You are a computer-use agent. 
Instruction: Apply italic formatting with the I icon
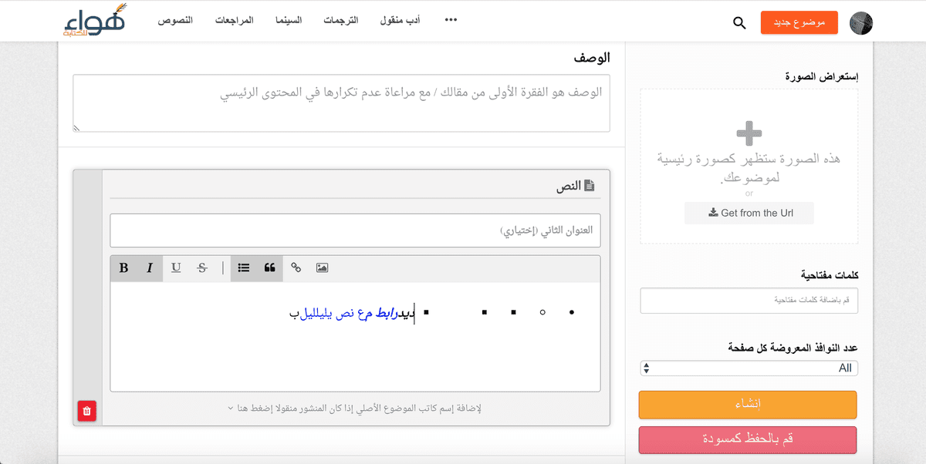148,268
